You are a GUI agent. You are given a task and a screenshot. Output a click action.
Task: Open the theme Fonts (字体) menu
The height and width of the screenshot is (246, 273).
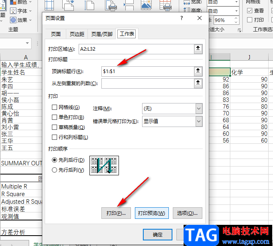[20, 11]
